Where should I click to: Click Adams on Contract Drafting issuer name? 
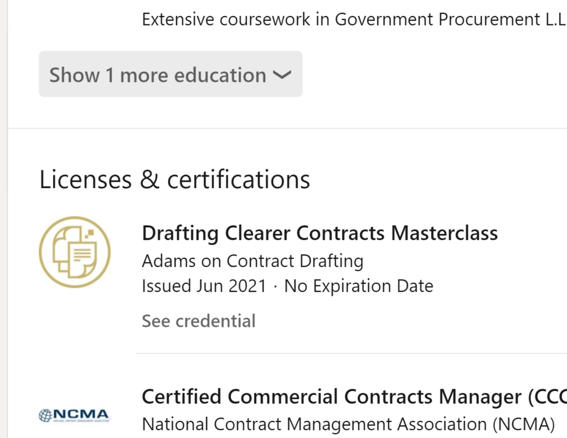[x=252, y=260]
